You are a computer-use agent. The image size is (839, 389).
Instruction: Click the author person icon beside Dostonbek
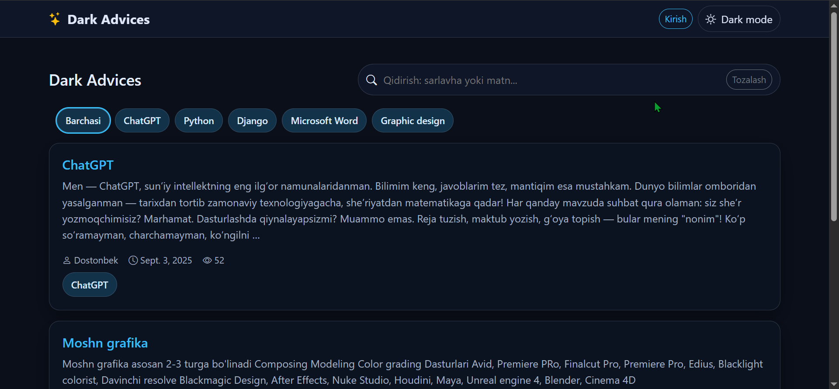coord(67,260)
